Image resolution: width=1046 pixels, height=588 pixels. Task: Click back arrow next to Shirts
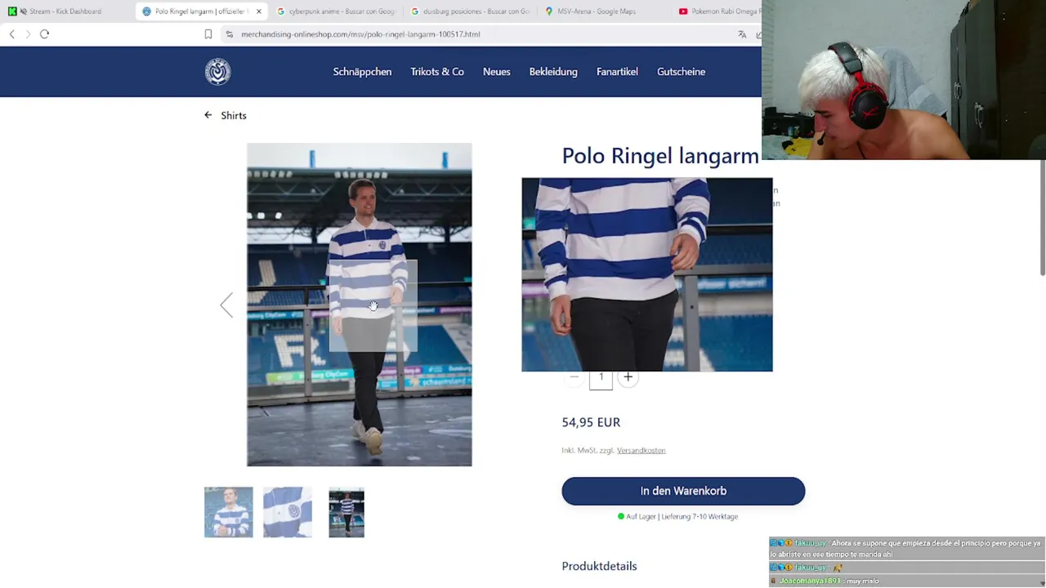(208, 115)
